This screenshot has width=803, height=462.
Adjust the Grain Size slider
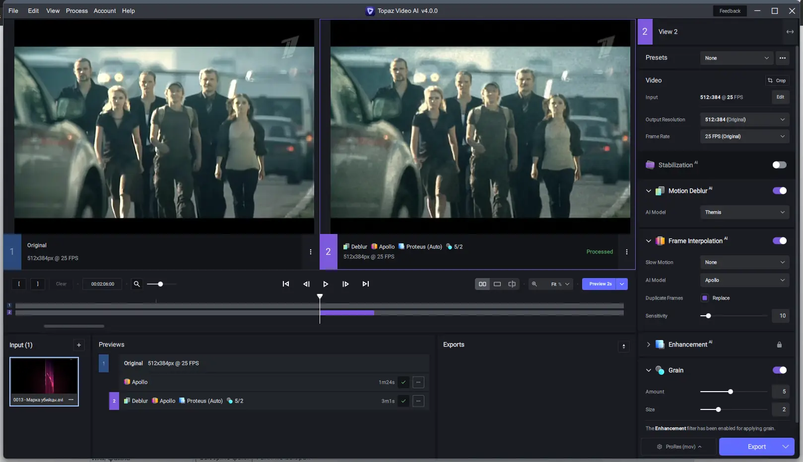734,409
